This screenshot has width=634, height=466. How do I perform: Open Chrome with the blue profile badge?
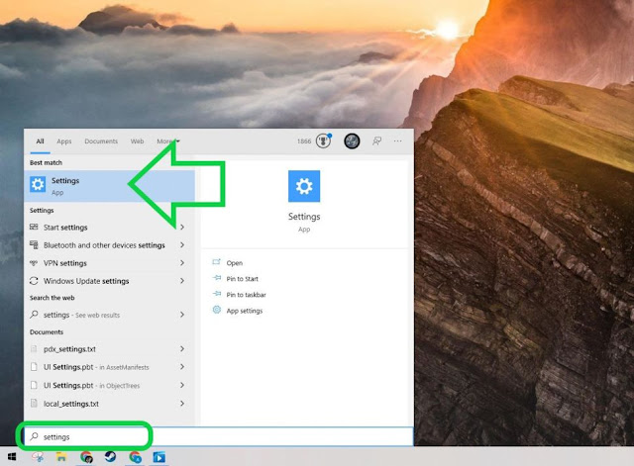point(135,457)
